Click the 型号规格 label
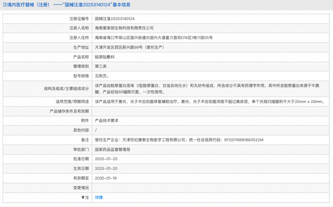 pyautogui.click(x=81, y=76)
